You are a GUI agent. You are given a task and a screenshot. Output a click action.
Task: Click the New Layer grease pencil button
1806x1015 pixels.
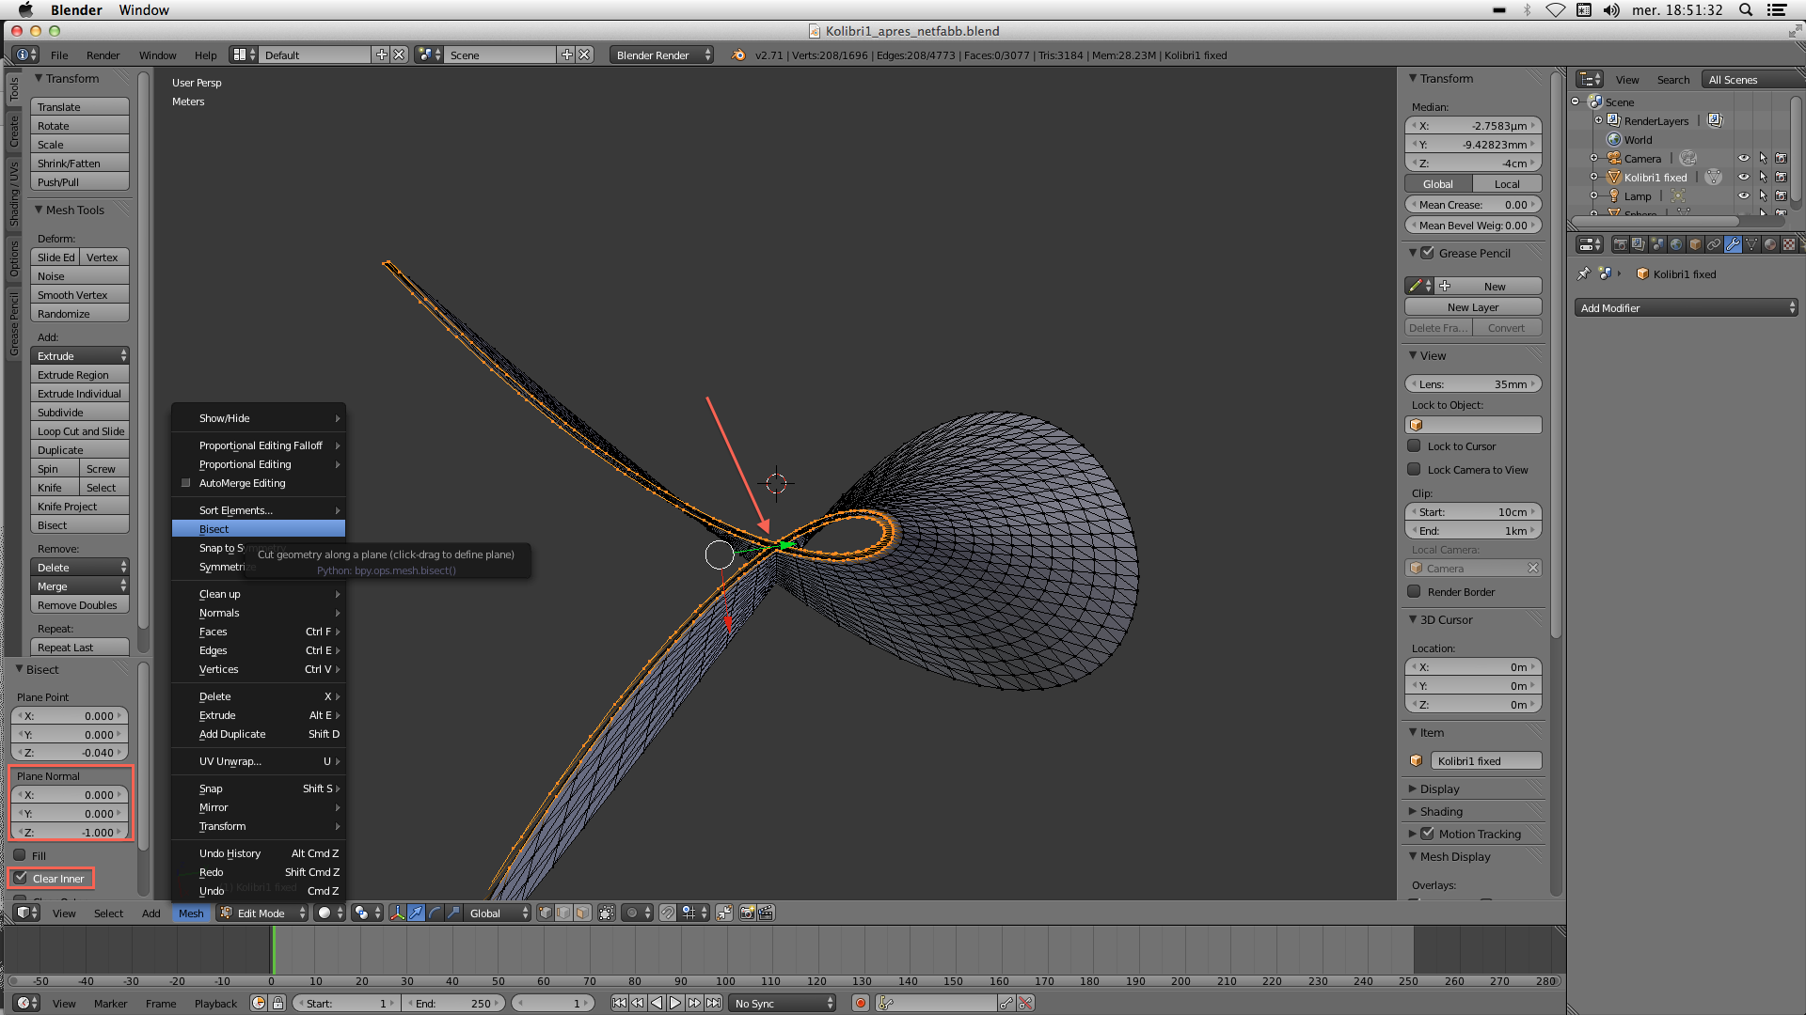tap(1473, 306)
